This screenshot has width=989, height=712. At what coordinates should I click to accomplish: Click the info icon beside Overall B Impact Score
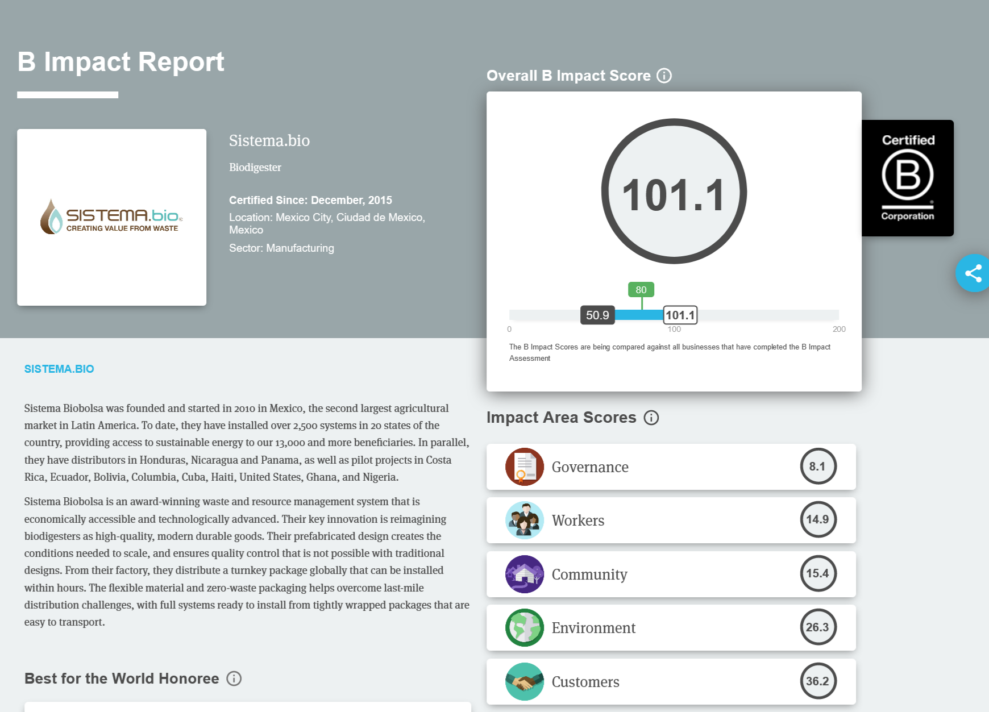click(x=664, y=76)
